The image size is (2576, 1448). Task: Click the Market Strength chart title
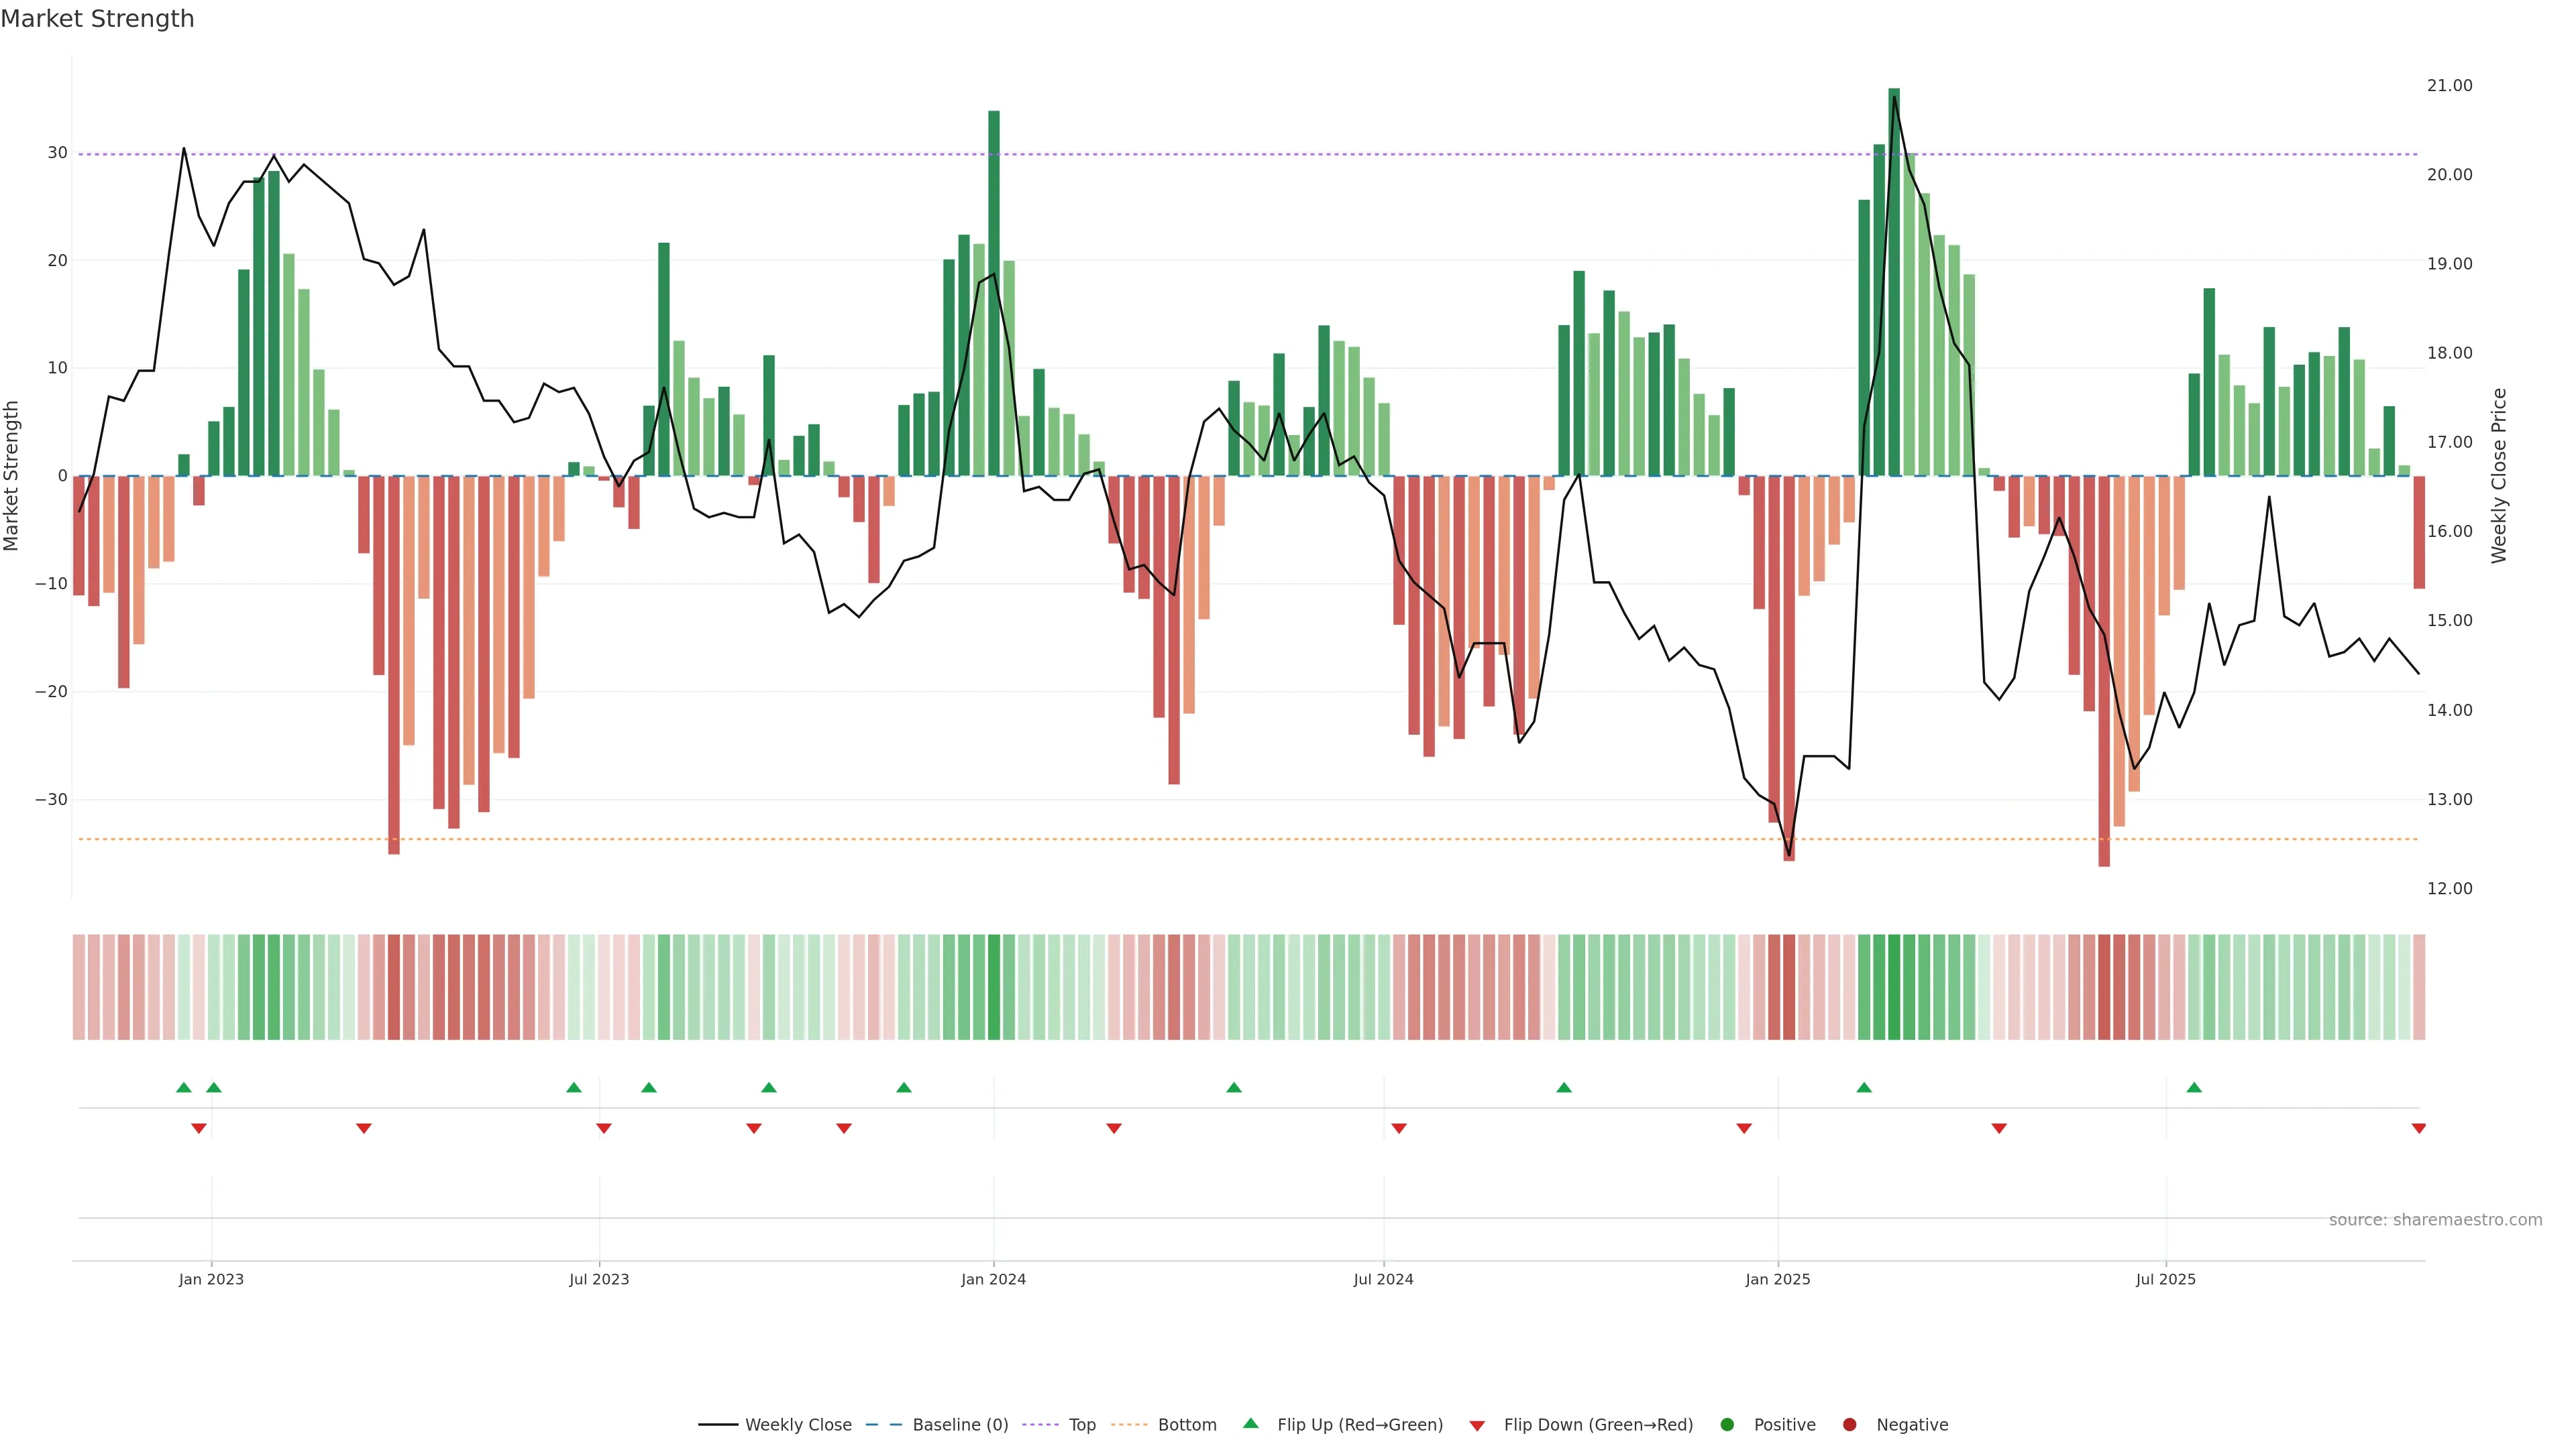tap(97, 19)
